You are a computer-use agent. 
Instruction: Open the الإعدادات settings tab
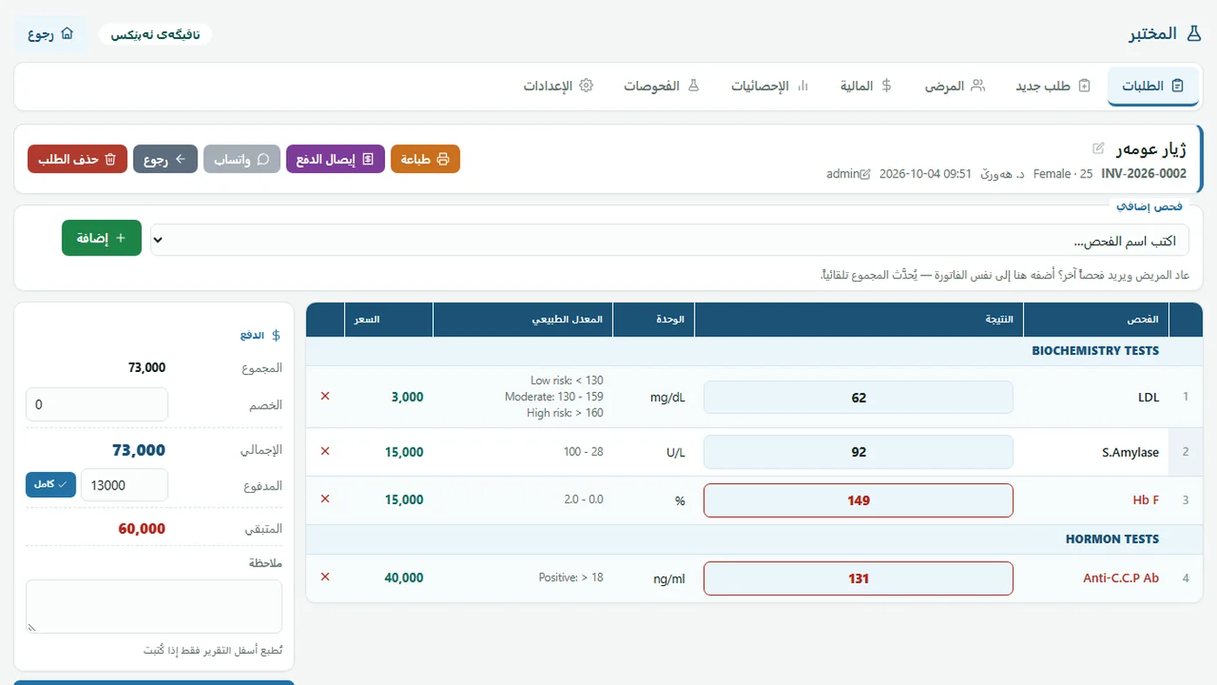[x=558, y=86]
